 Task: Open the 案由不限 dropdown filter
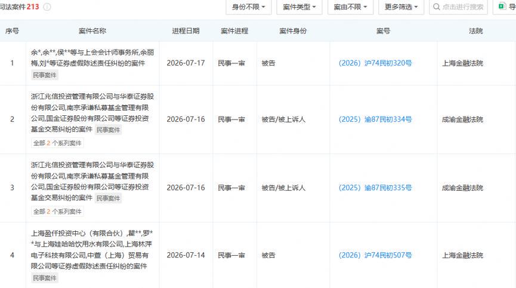(350, 7)
